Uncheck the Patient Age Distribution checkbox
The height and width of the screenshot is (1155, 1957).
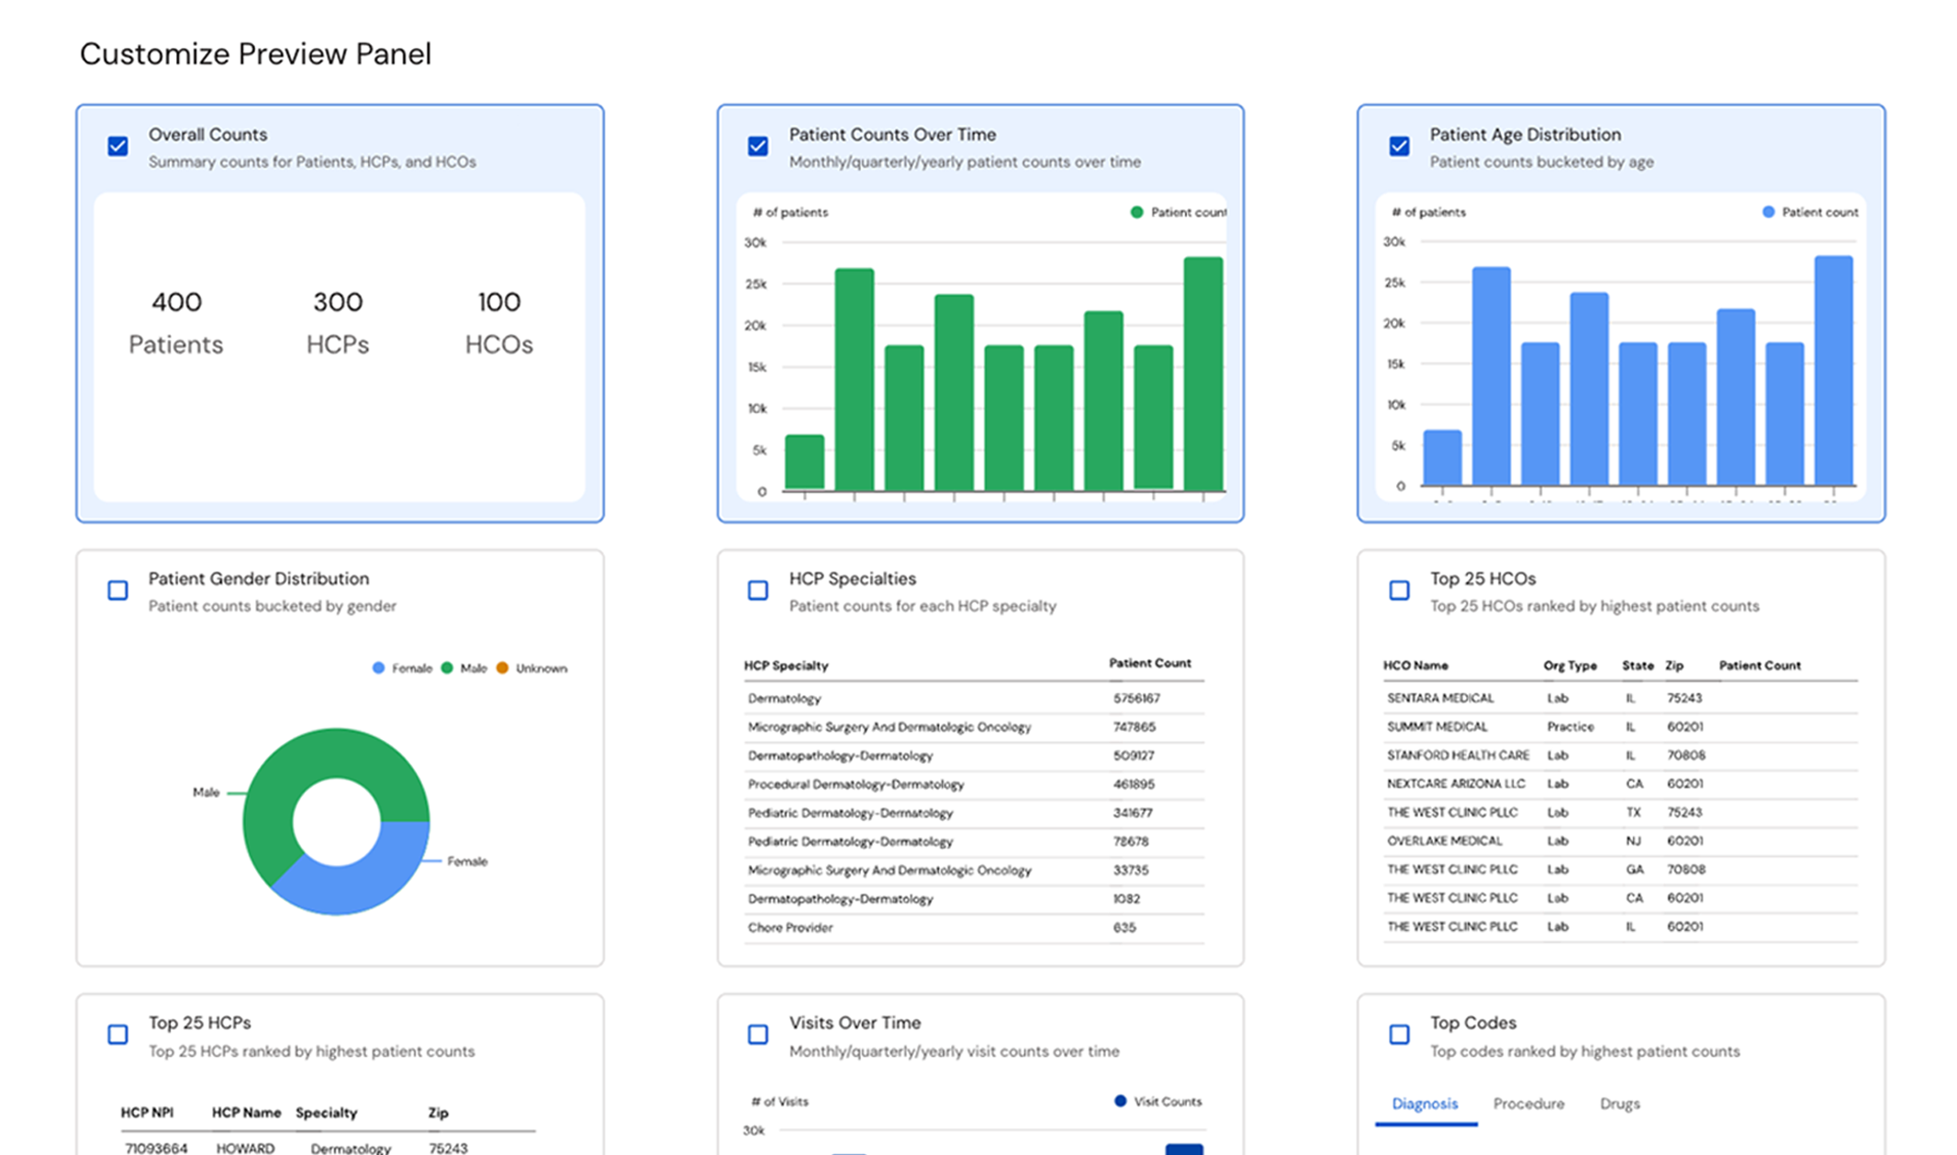(1399, 146)
